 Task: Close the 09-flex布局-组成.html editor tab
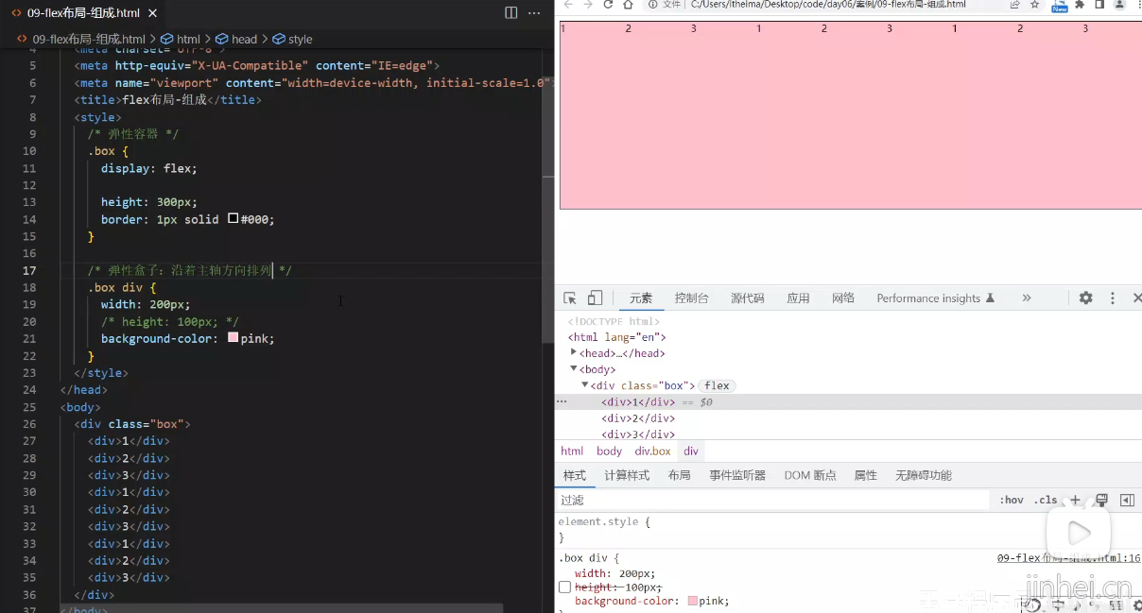(x=151, y=13)
